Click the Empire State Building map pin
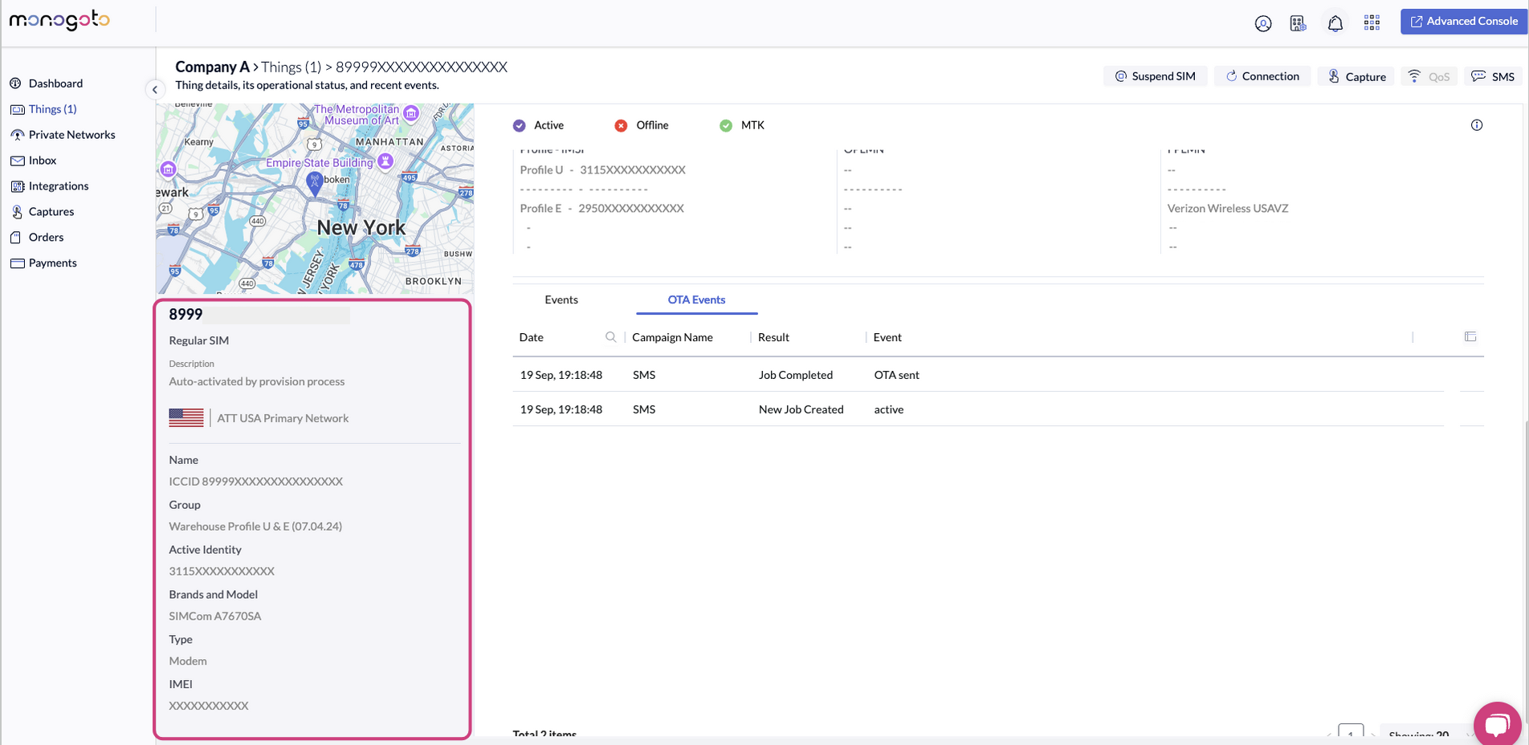The height and width of the screenshot is (745, 1529). pyautogui.click(x=385, y=161)
